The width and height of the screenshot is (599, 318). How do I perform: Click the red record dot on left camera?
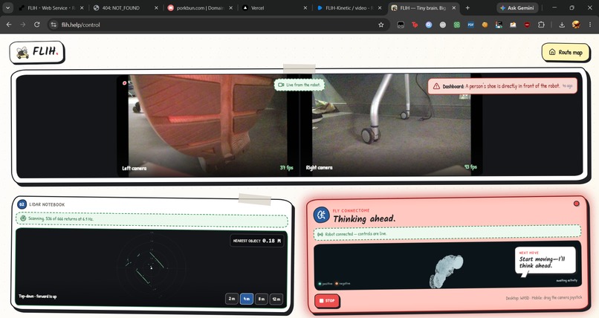(124, 82)
